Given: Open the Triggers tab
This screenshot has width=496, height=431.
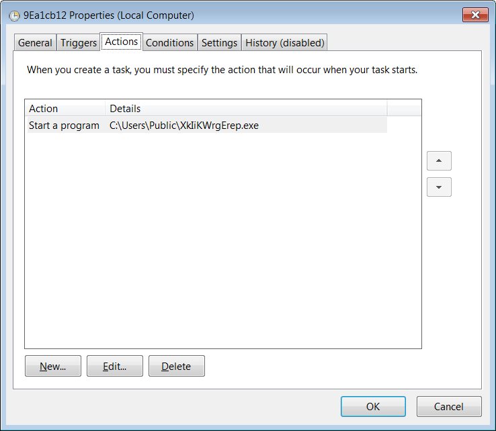Looking at the screenshot, I should pos(79,43).
